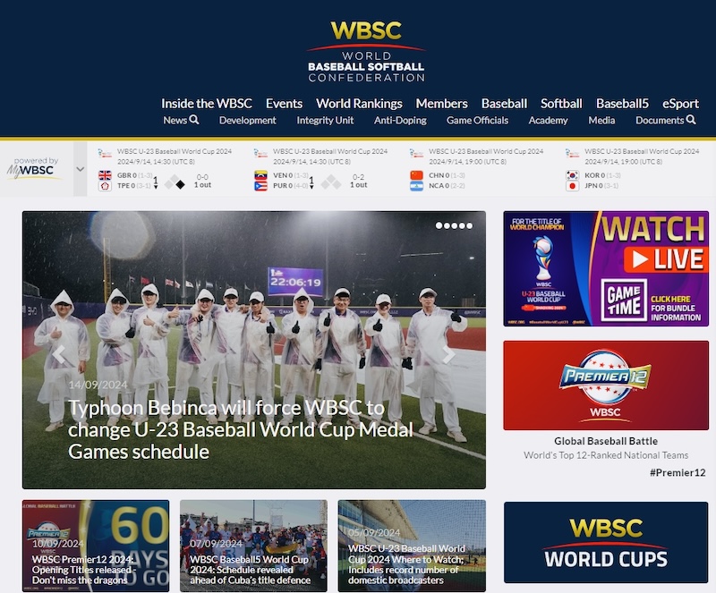Click the Japan flag icon

click(572, 186)
